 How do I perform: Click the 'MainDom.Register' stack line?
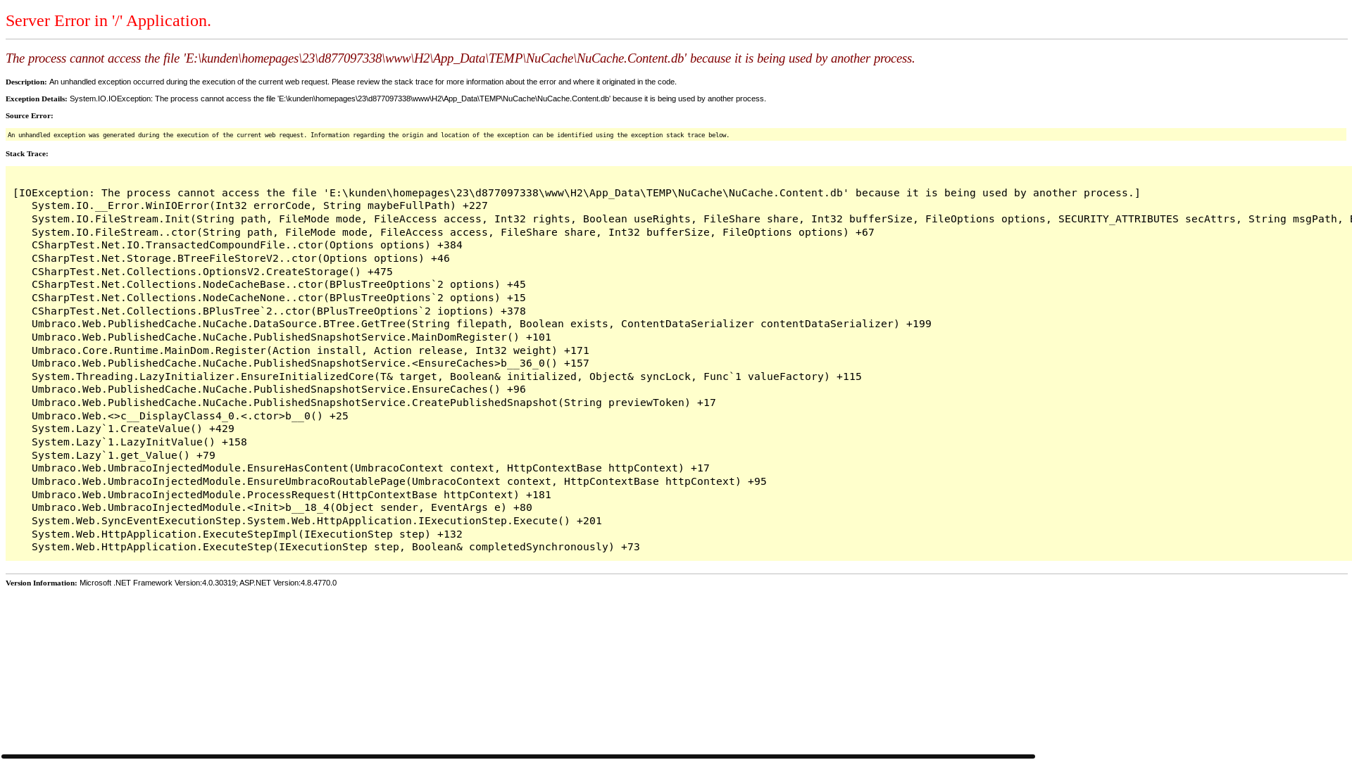311,350
